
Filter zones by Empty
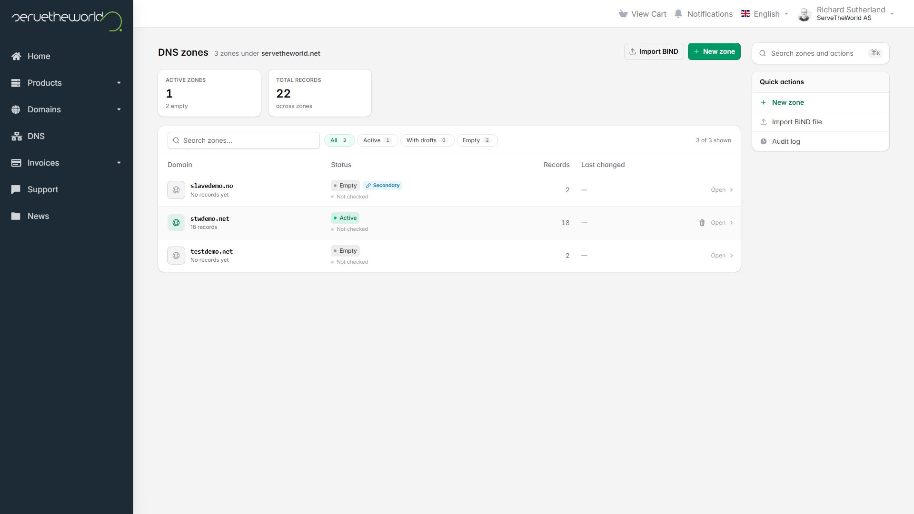coord(477,140)
